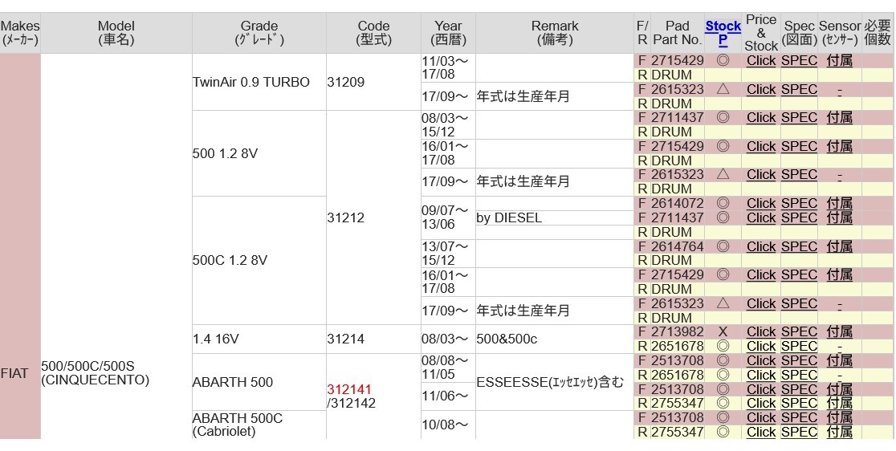Open 付属 sensor link in TwinAir 11/03 row
This screenshot has height=451, width=896.
840,60
